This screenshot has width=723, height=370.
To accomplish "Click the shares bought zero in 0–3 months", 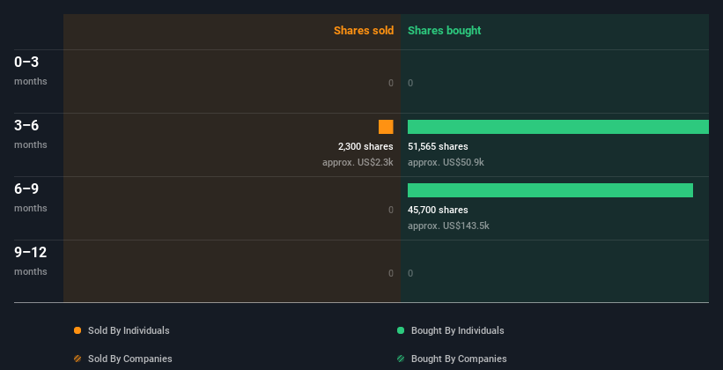I will pyautogui.click(x=410, y=83).
